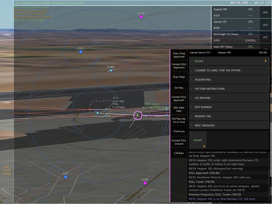Screen dimensions: 272x204
Task: Click 'Aegean 100, disregard last message' log
Action: tap(216, 169)
